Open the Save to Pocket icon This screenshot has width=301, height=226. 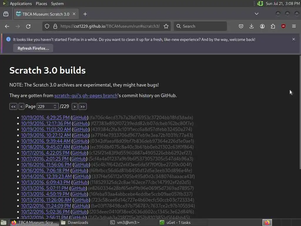pyautogui.click(x=241, y=26)
